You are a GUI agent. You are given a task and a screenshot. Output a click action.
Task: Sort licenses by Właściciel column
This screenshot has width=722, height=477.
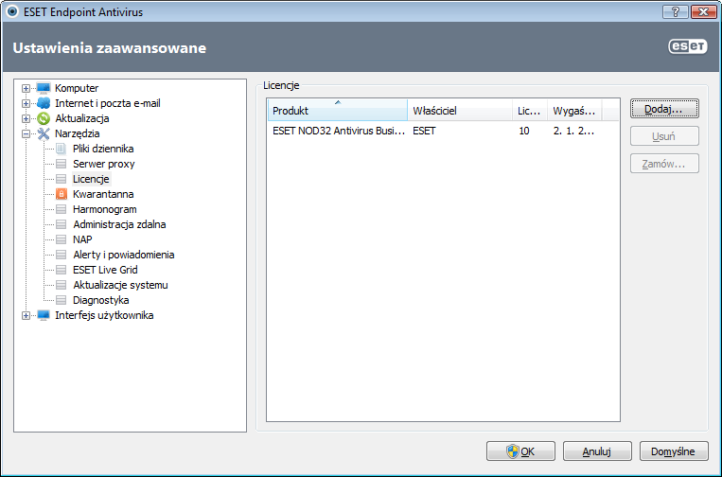click(460, 110)
